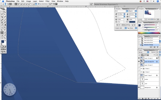Reset to default foreground/background colors
This screenshot has height=100, width=161.
pyautogui.click(x=2, y=44)
